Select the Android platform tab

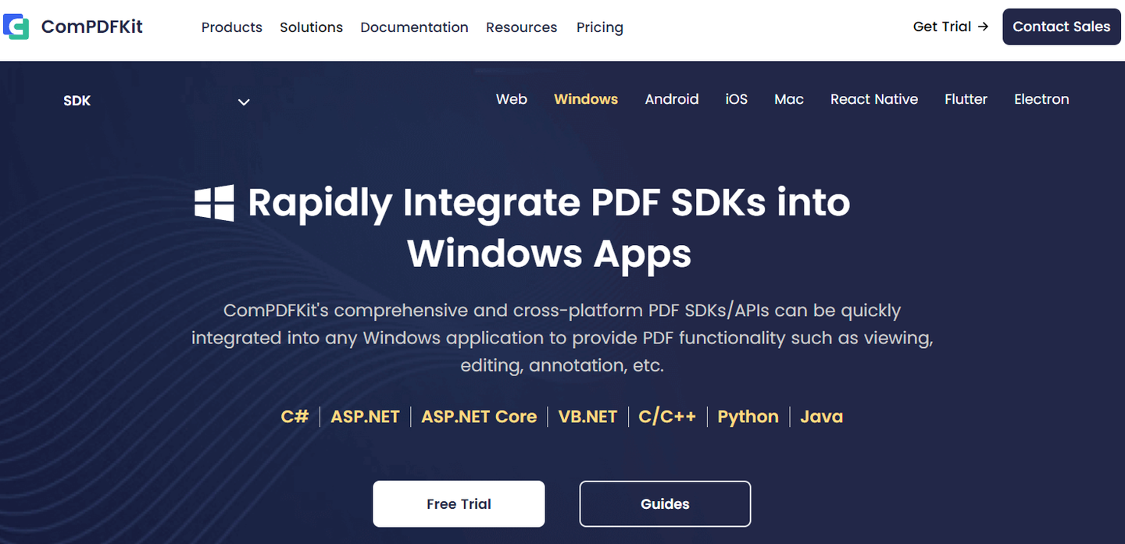coord(672,99)
